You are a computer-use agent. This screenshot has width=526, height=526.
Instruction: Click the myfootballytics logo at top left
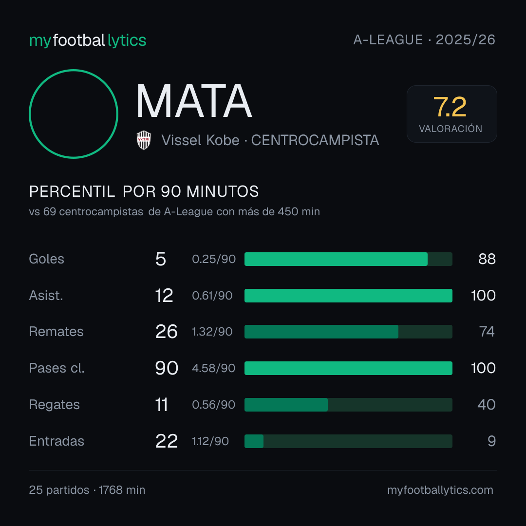tap(88, 40)
